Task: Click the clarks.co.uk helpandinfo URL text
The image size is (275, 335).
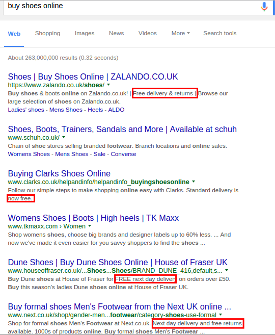Action: (99, 182)
